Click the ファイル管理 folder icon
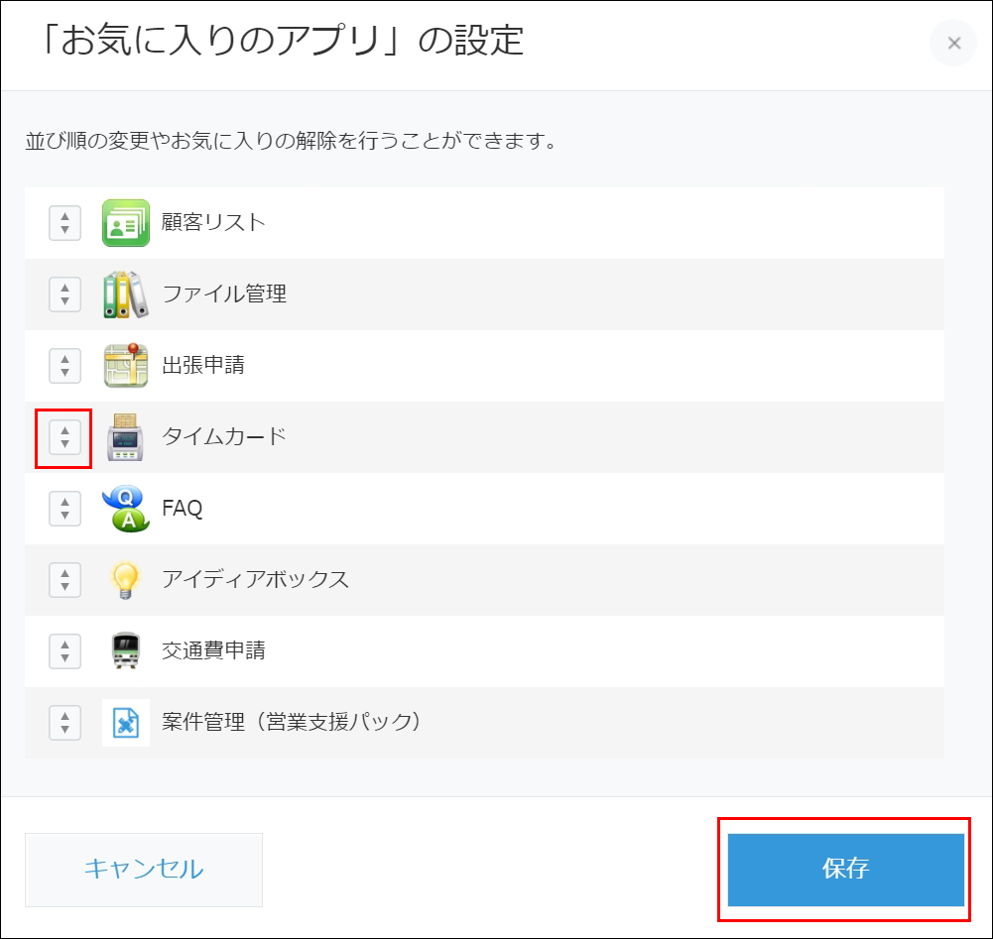This screenshot has height=939, width=993. [x=125, y=293]
